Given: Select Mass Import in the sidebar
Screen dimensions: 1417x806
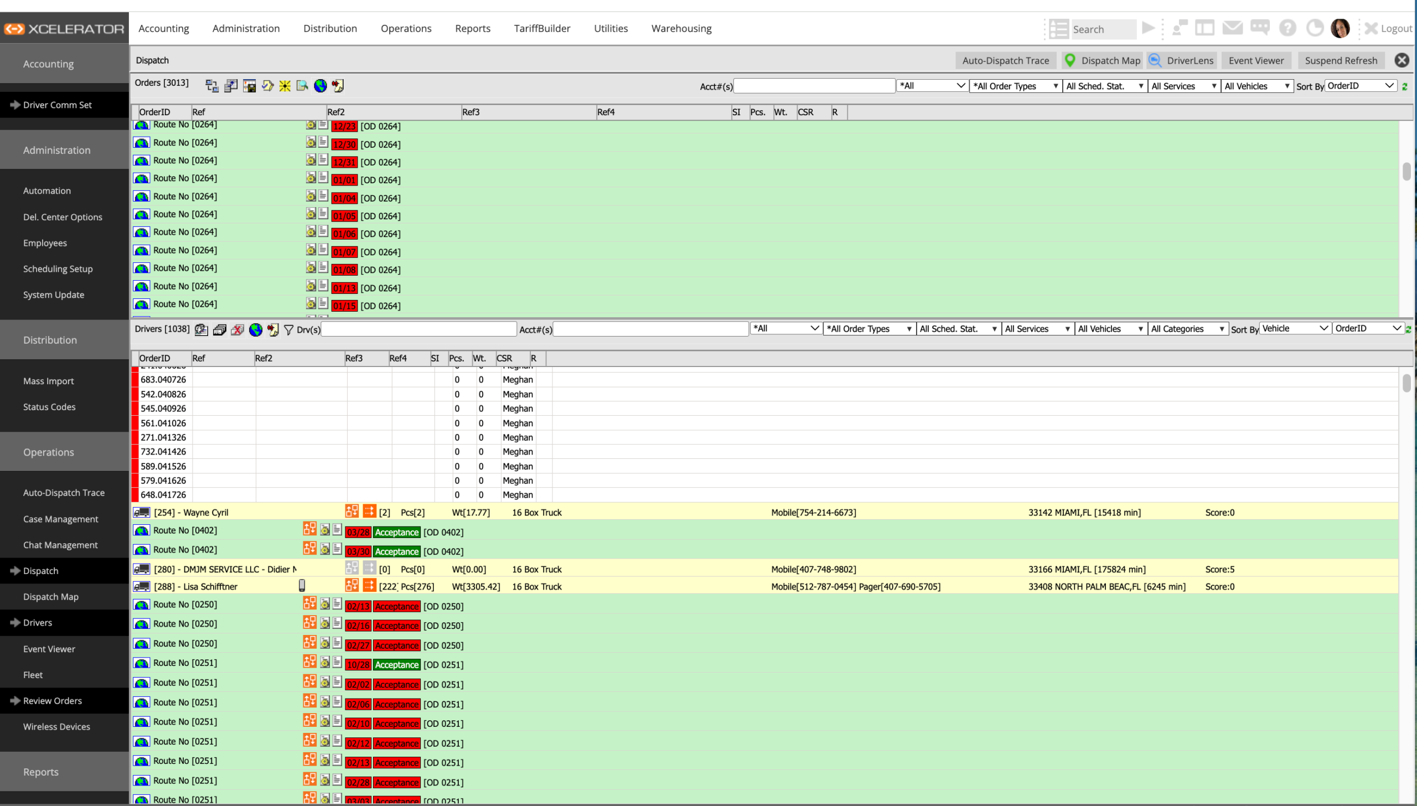Looking at the screenshot, I should tap(48, 381).
